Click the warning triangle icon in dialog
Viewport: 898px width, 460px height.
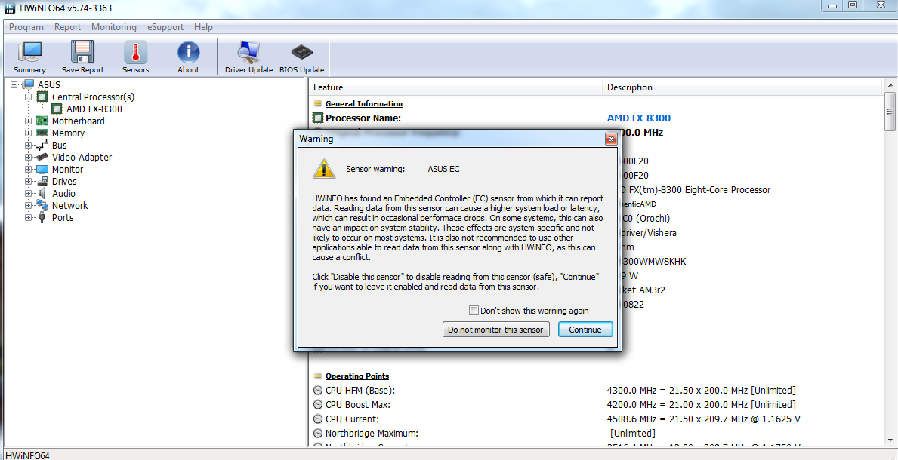pyautogui.click(x=323, y=169)
